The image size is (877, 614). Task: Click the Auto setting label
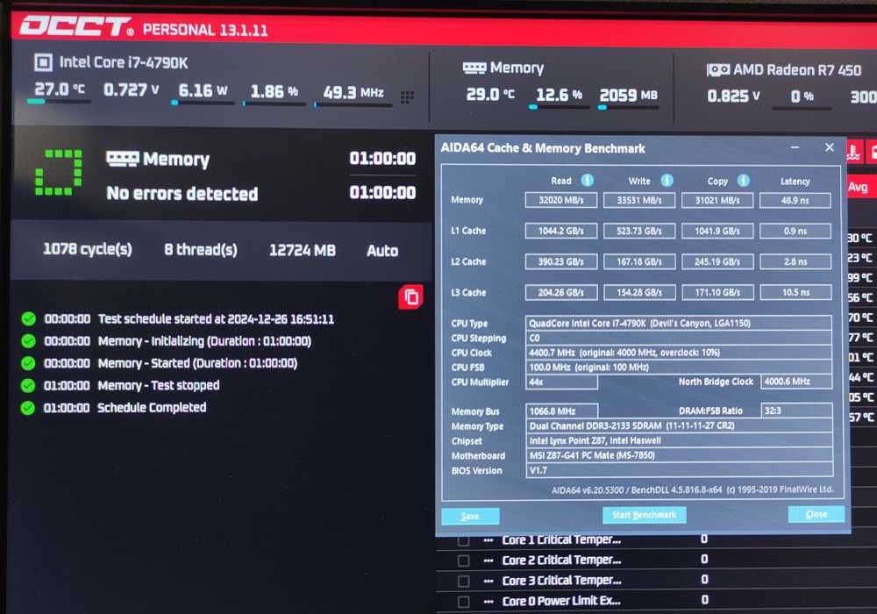[x=382, y=251]
